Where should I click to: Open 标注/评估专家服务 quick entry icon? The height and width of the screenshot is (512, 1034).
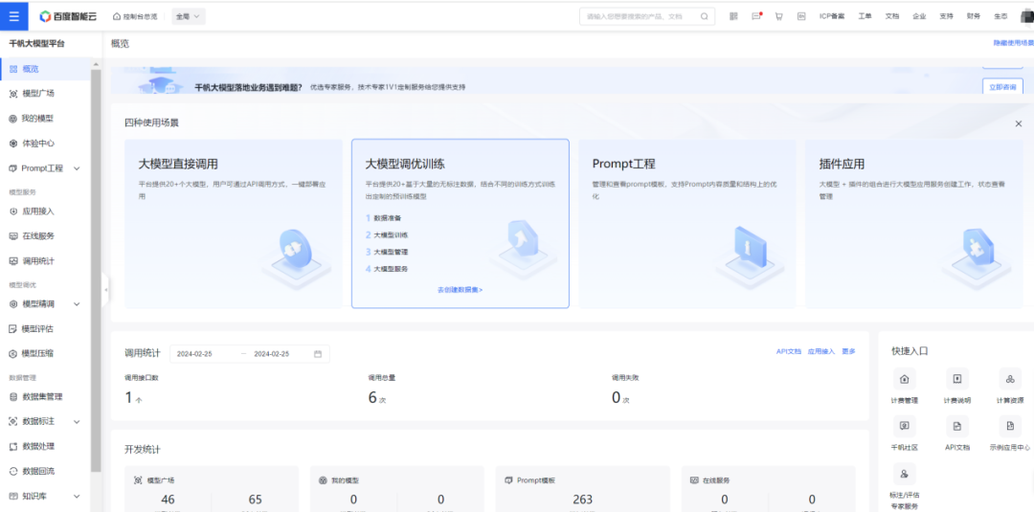(x=904, y=473)
